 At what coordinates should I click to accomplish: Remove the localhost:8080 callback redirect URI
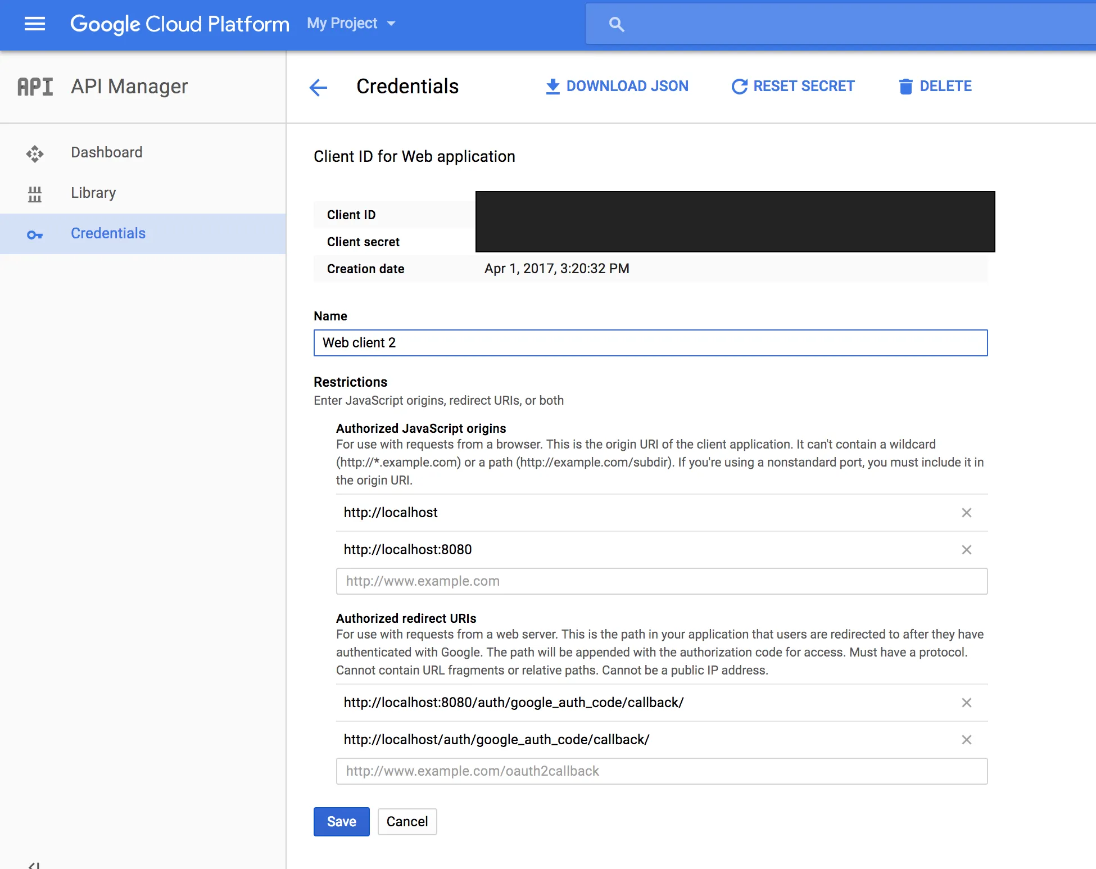point(966,703)
